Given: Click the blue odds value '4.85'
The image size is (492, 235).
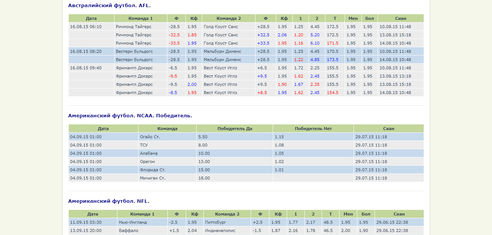Looking at the screenshot, I should [315, 60].
